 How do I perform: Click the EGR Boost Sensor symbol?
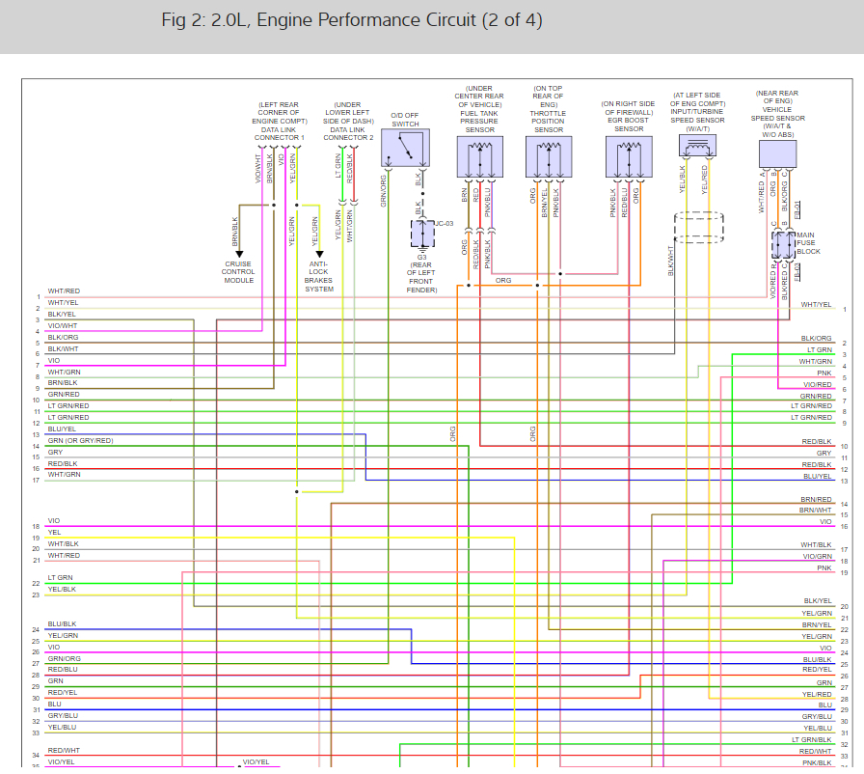(x=630, y=155)
